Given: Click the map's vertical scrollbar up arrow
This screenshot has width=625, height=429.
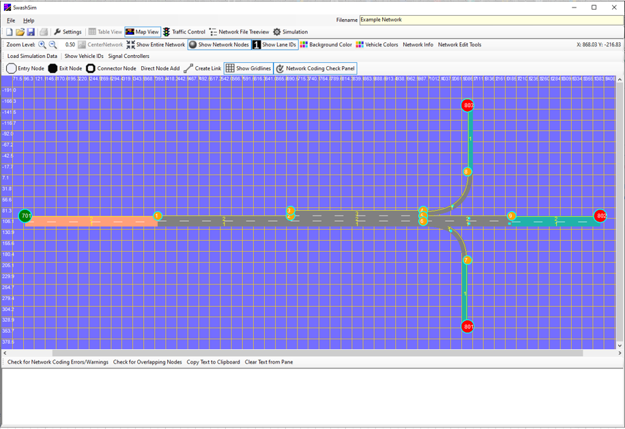Looking at the screenshot, I should pyautogui.click(x=620, y=80).
